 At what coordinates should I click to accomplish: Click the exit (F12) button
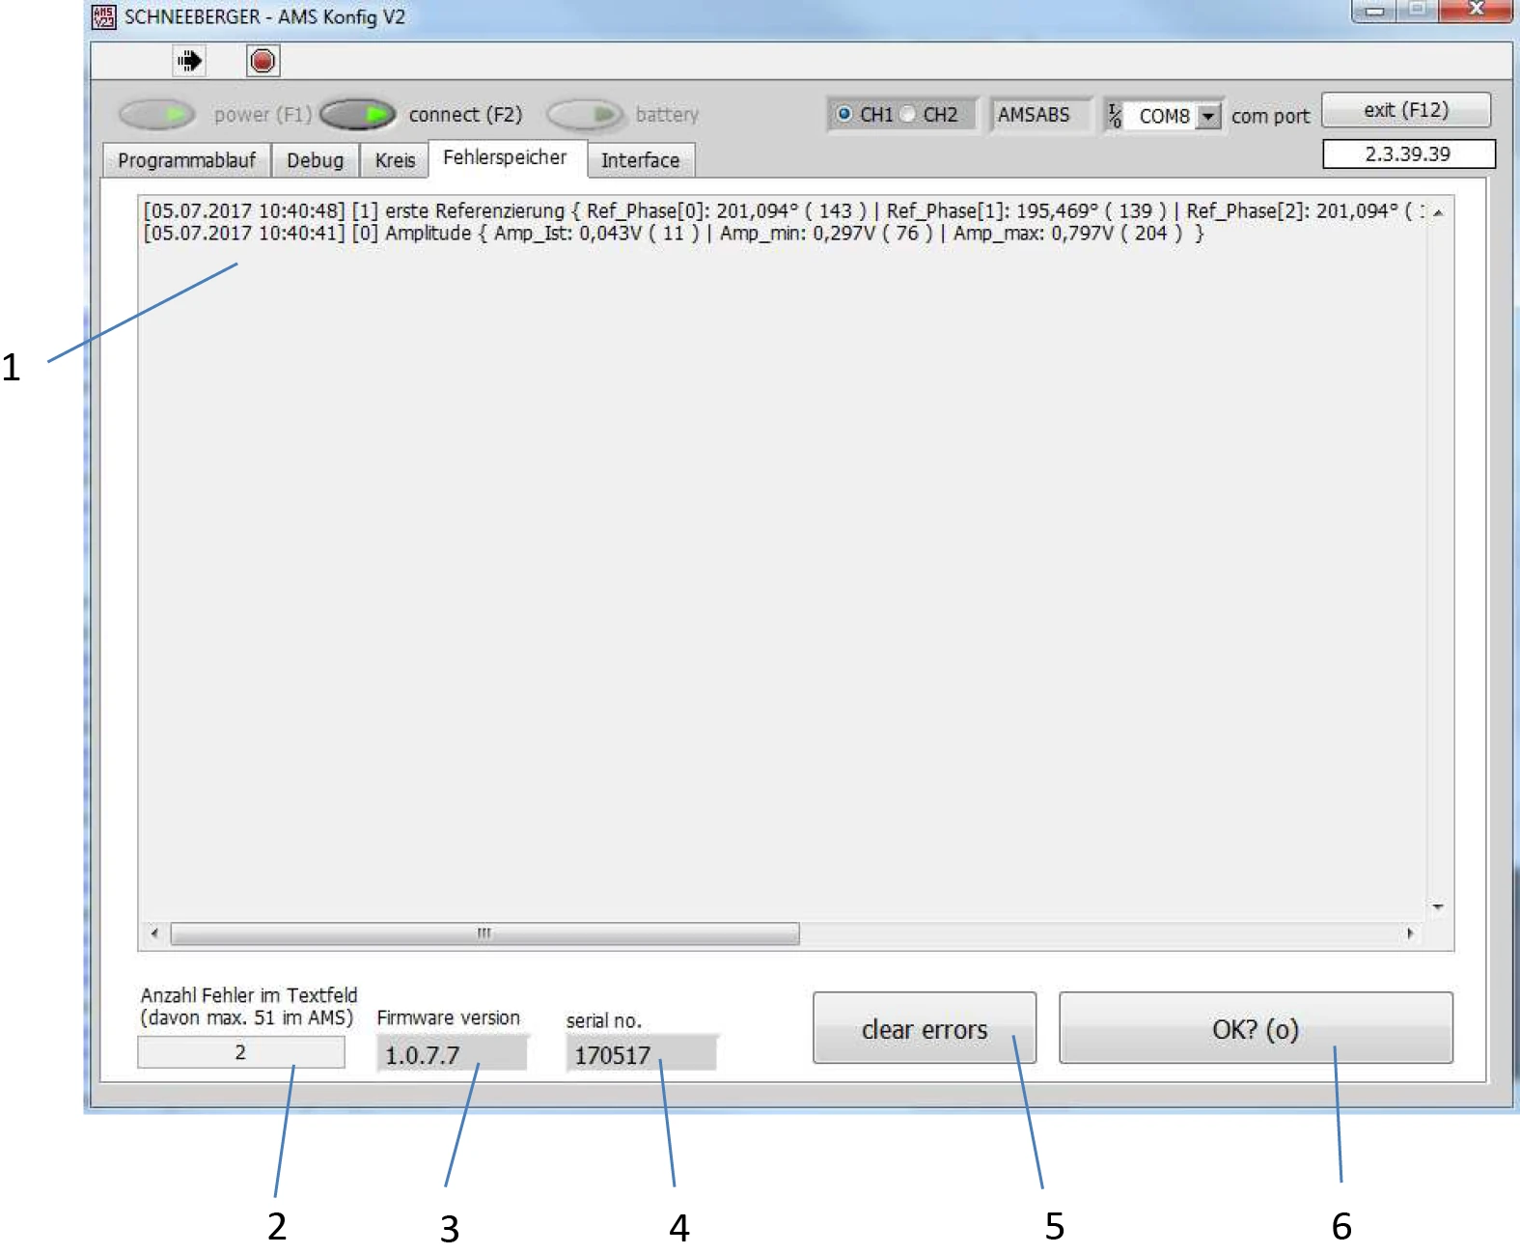click(x=1405, y=110)
